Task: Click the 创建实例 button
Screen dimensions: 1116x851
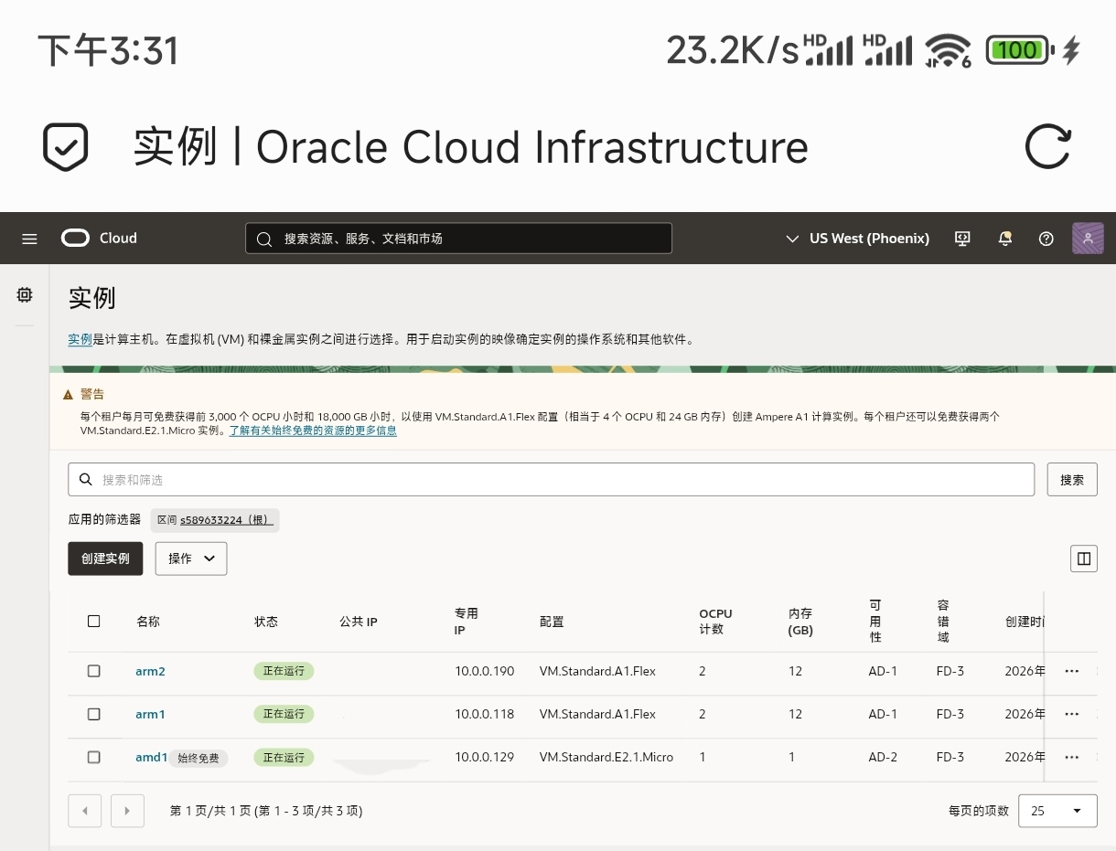Action: tap(105, 558)
